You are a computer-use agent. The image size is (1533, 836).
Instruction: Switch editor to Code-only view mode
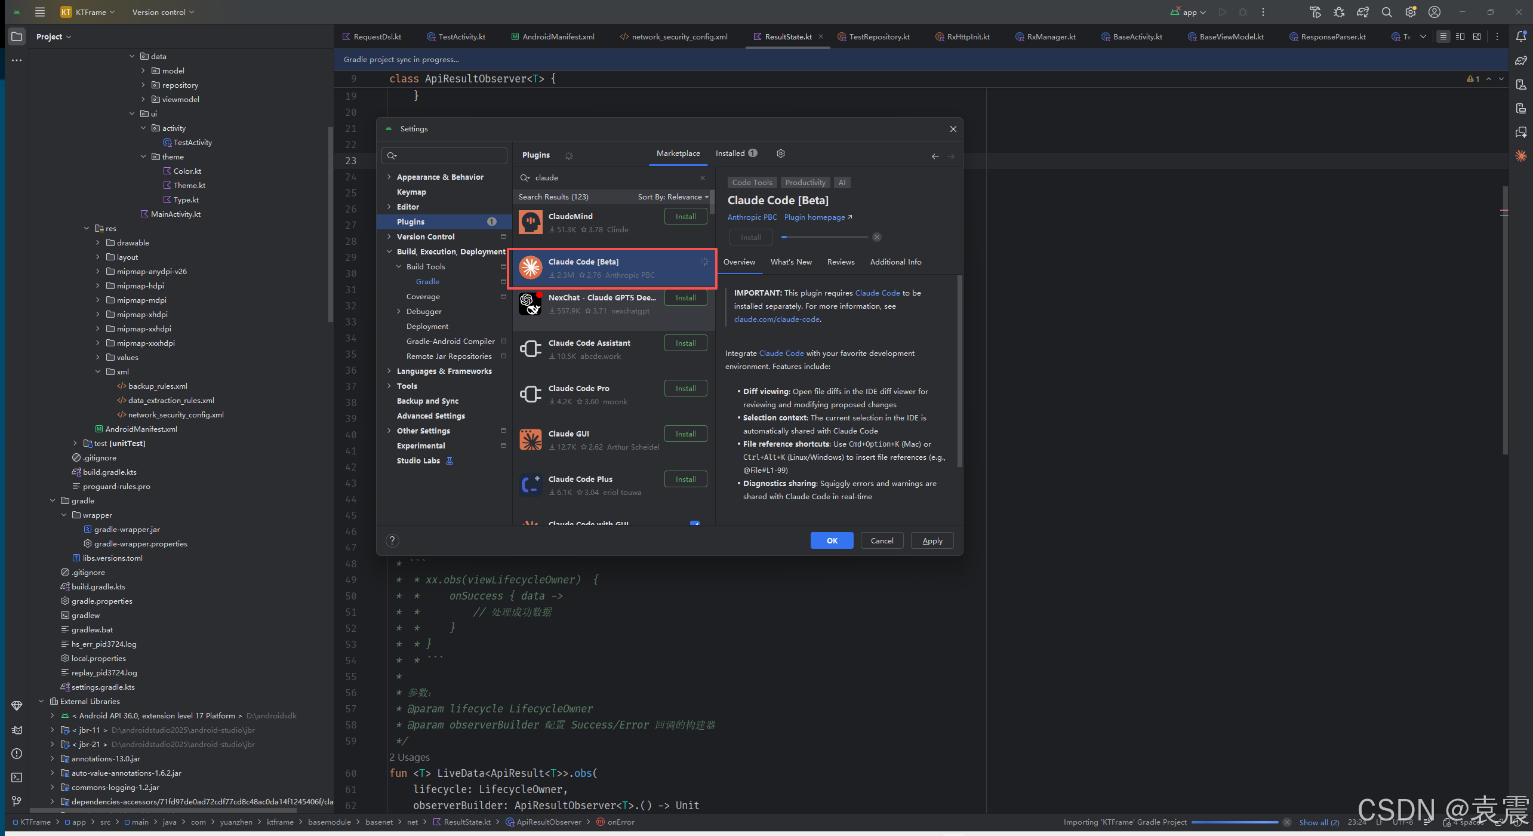(x=1443, y=36)
